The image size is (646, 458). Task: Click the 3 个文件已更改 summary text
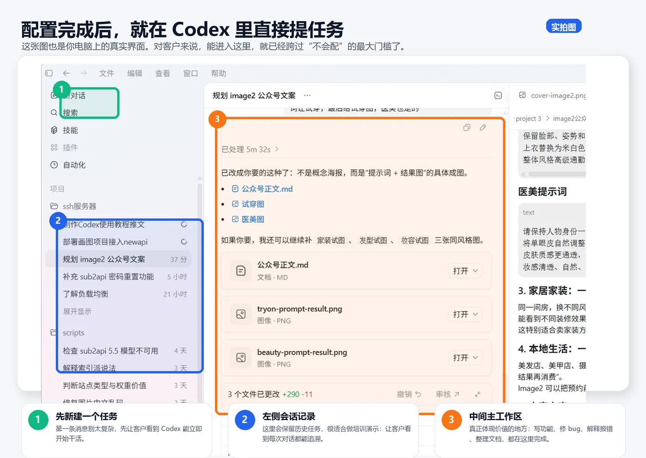point(253,394)
